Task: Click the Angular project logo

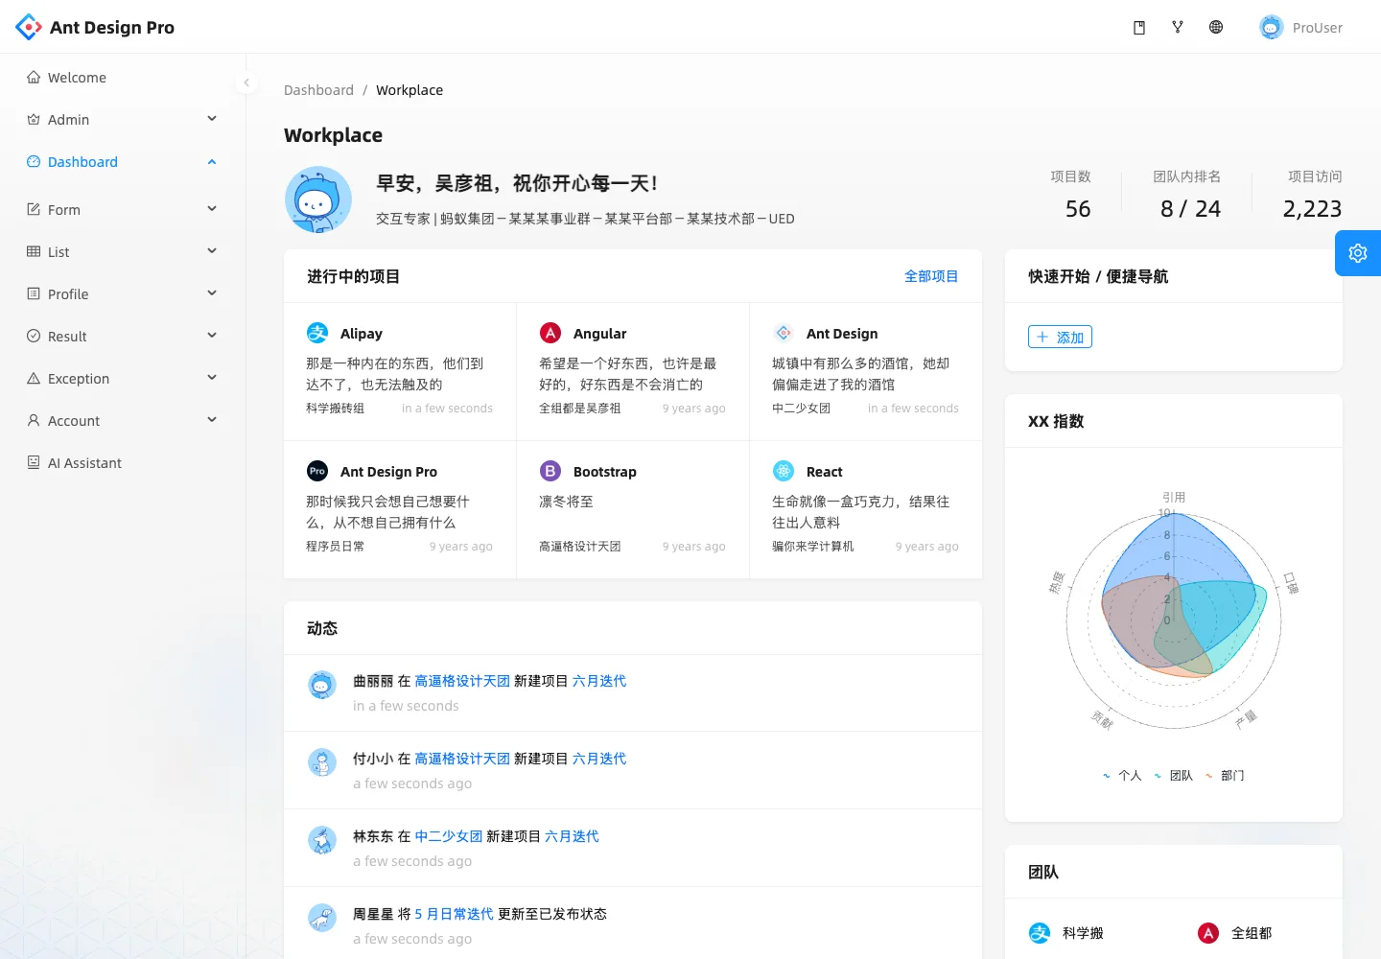Action: click(550, 333)
